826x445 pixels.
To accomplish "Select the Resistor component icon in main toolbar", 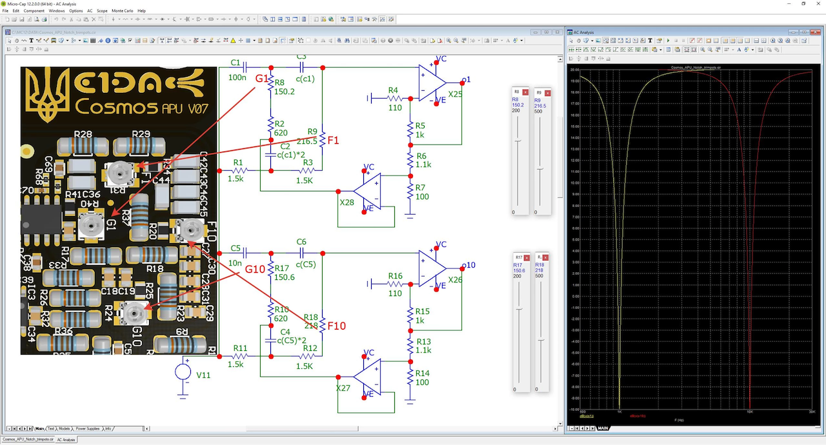I will coord(125,19).
